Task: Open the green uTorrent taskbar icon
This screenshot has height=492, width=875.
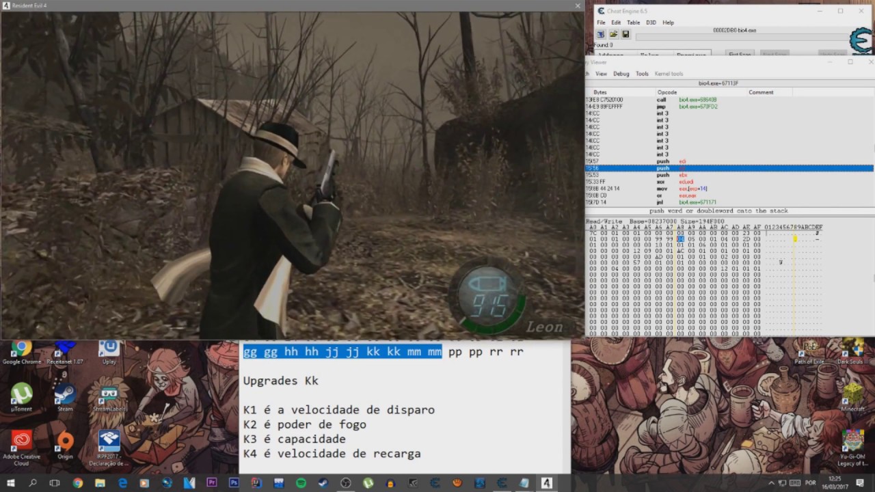Action: (x=368, y=482)
